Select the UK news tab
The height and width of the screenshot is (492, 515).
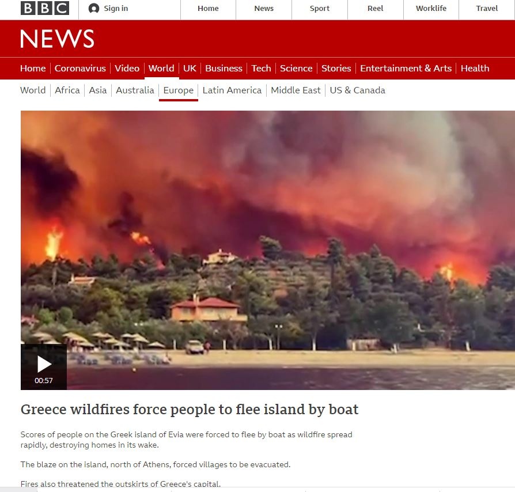[190, 69]
